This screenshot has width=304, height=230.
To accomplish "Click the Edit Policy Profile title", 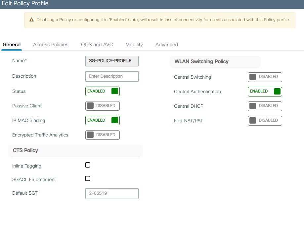I will point(25,3).
